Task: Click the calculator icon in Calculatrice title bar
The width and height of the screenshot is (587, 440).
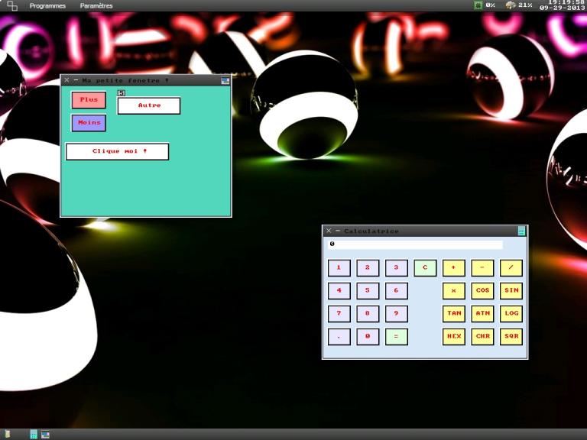Action: [521, 231]
